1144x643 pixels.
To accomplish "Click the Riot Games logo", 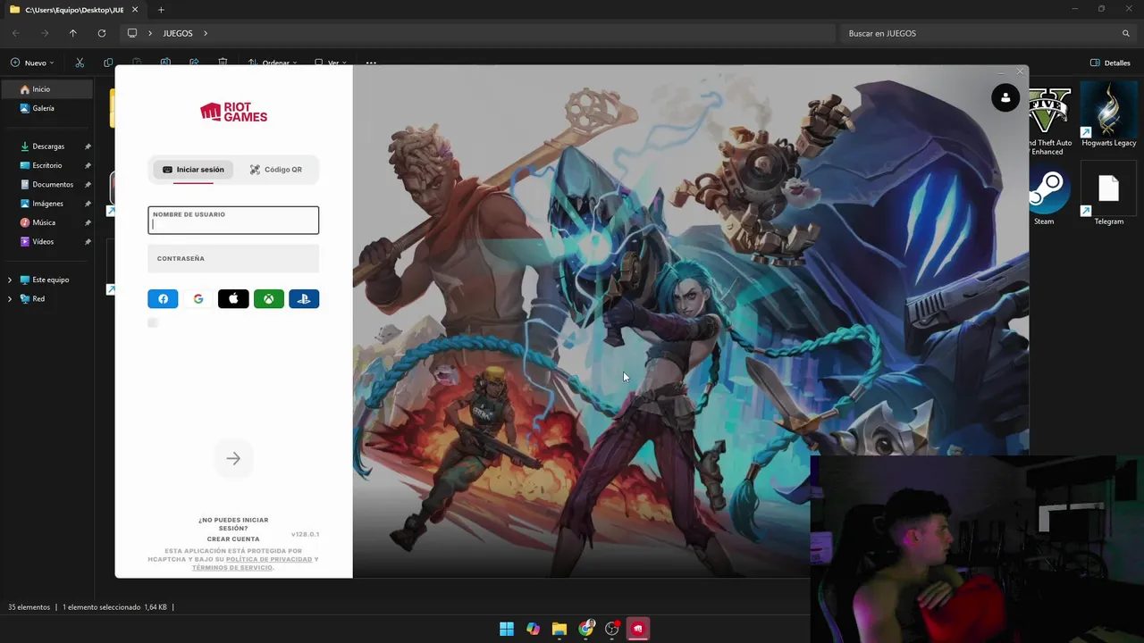I will click(233, 113).
